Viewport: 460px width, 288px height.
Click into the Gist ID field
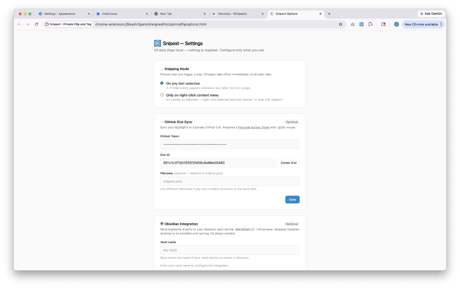[218, 163]
